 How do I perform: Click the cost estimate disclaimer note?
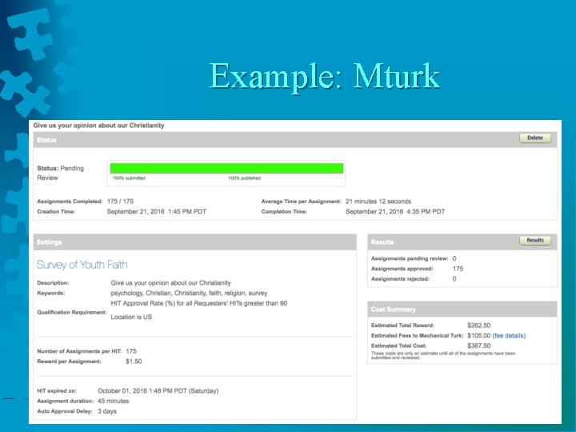tap(443, 355)
